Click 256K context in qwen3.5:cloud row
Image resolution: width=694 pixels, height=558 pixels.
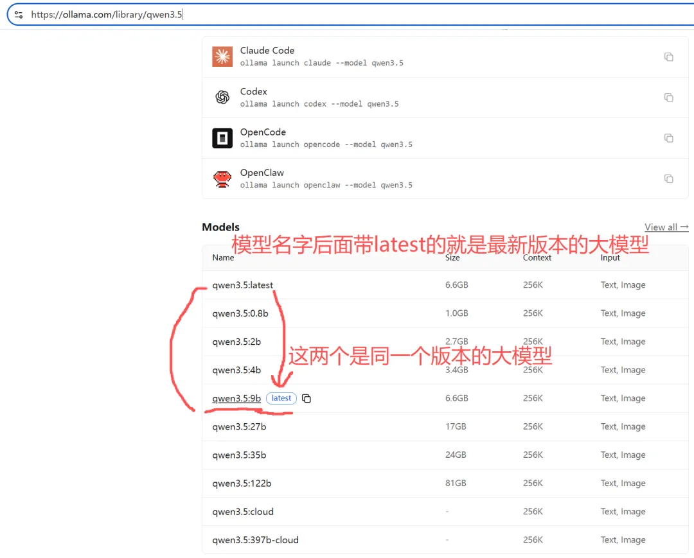(533, 512)
